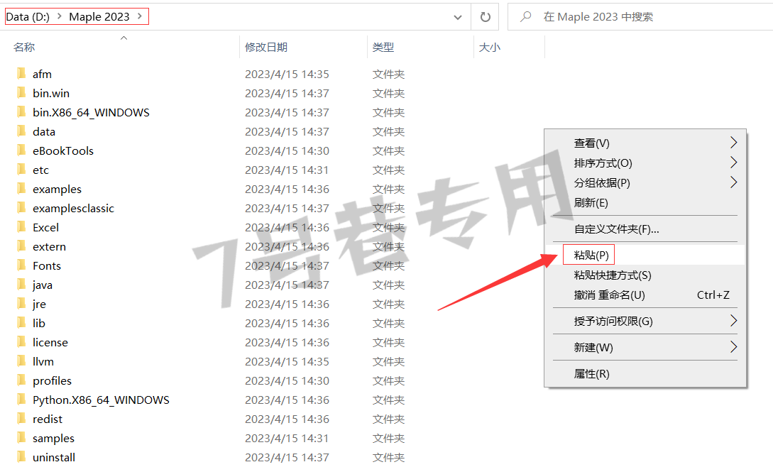Expand the 分组依据(P) submenu arrow

point(733,182)
